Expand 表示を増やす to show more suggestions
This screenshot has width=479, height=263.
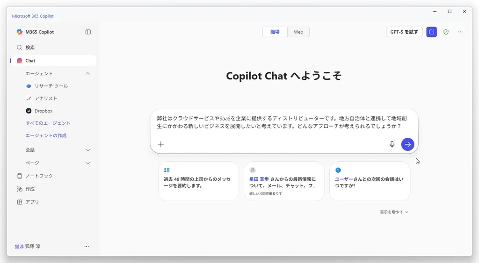click(394, 212)
